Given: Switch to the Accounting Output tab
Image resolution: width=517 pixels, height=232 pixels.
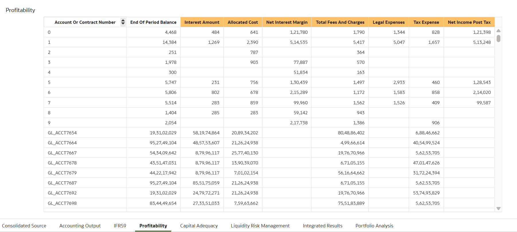Looking at the screenshot, I should [x=80, y=226].
